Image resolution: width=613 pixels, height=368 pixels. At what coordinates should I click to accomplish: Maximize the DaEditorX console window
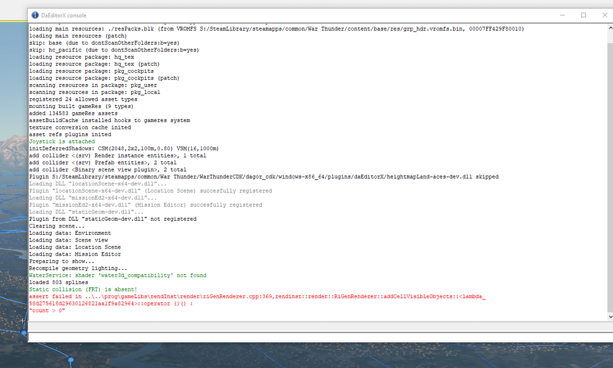pyautogui.click(x=584, y=15)
